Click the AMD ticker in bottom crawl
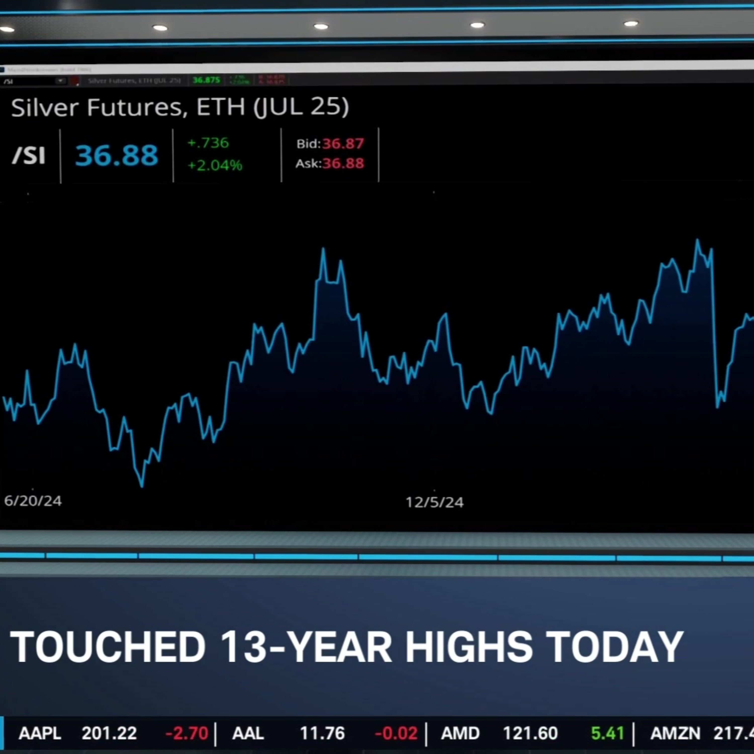Screen dimensions: 754x754 pyautogui.click(x=460, y=733)
